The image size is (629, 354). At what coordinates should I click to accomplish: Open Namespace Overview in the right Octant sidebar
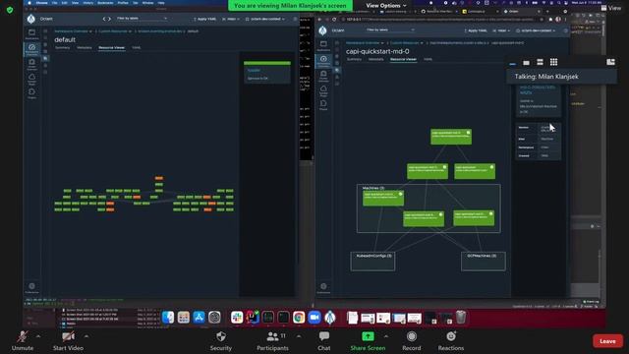[323, 61]
